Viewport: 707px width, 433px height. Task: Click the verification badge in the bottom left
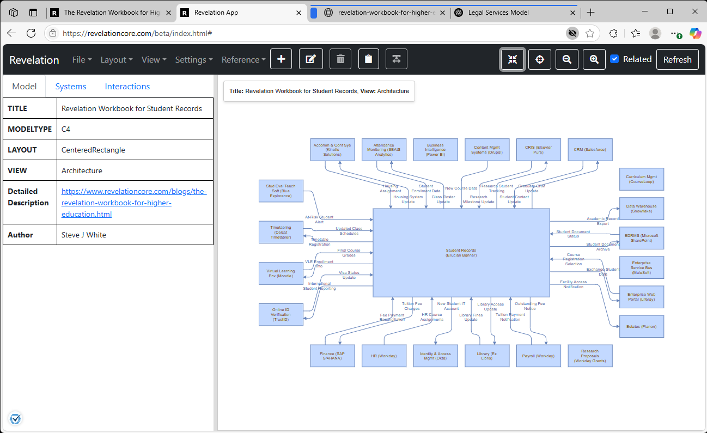15,418
